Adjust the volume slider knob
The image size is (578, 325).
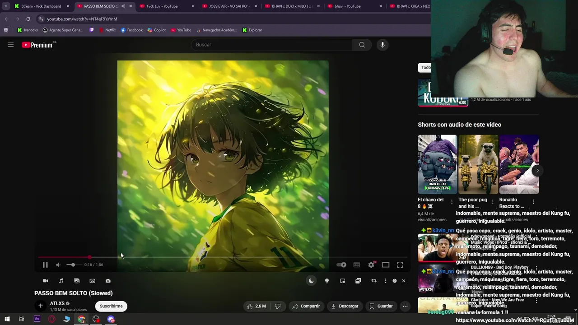tap(73, 265)
